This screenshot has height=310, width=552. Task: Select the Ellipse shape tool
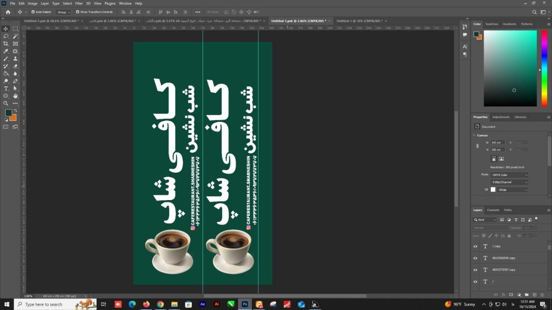[6, 96]
